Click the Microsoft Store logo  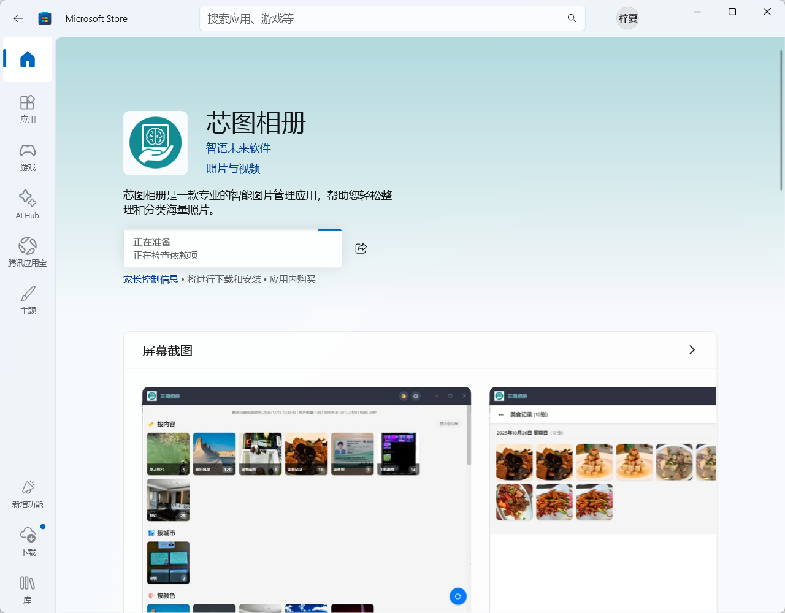pos(44,18)
